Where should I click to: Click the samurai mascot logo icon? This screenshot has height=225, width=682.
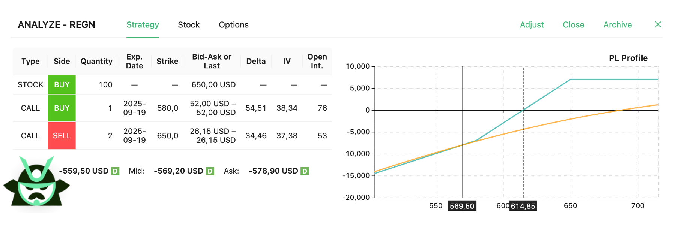pos(36,183)
